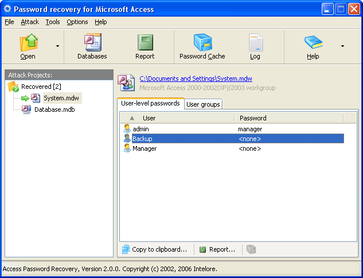This screenshot has width=363, height=278.
Task: Show the Log document icon
Action: [x=256, y=42]
